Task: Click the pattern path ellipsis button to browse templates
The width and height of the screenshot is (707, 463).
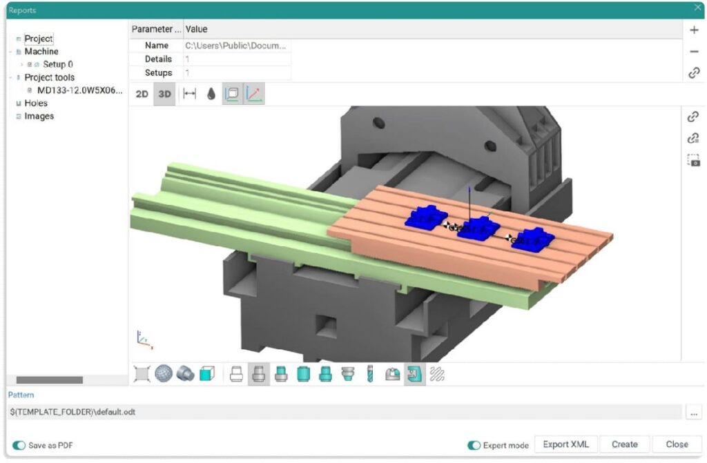Action: (x=694, y=411)
